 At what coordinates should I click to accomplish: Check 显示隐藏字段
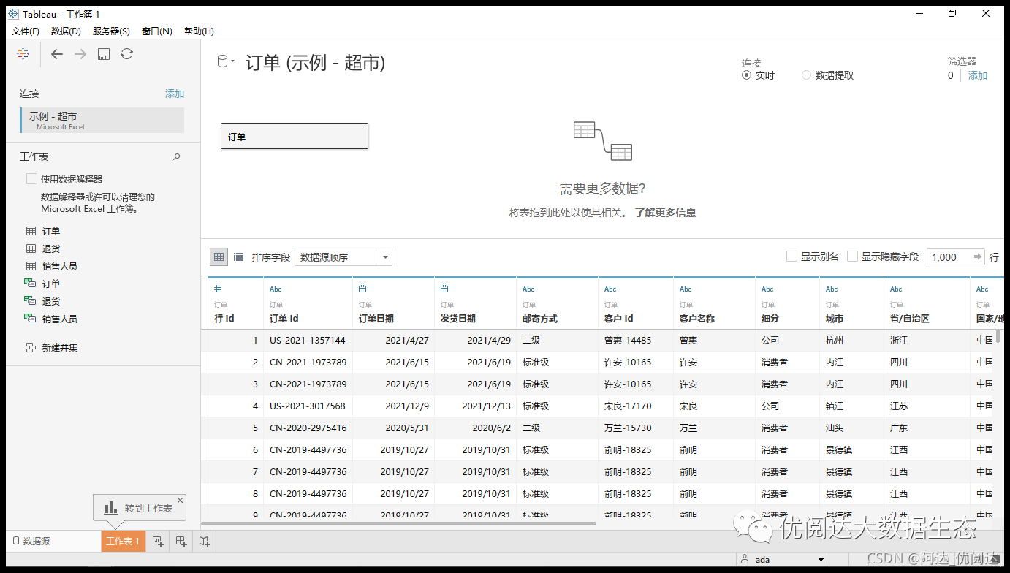click(x=852, y=257)
